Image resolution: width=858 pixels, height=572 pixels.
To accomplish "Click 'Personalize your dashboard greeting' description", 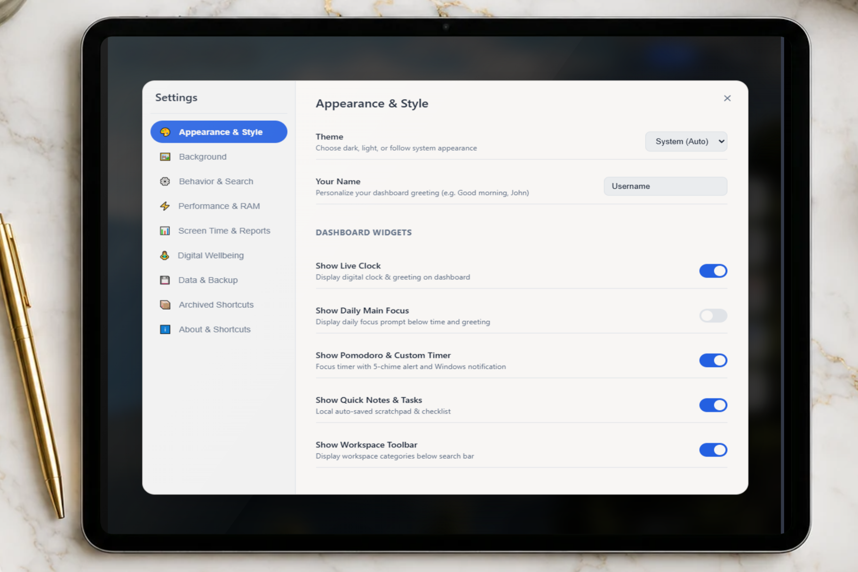I will coord(422,192).
